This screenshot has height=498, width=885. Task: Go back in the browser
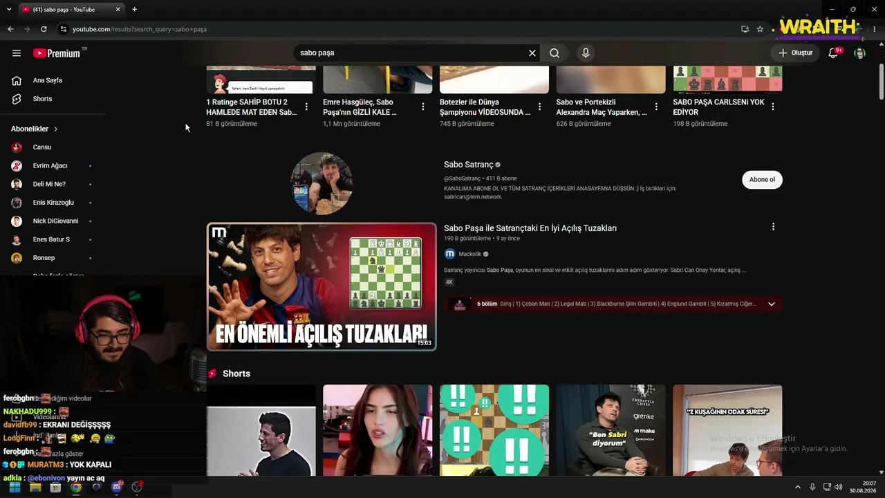(10, 29)
